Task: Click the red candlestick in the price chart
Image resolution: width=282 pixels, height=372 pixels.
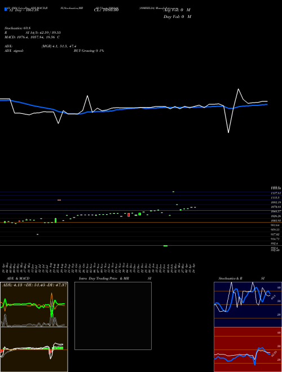Action: tap(129, 215)
